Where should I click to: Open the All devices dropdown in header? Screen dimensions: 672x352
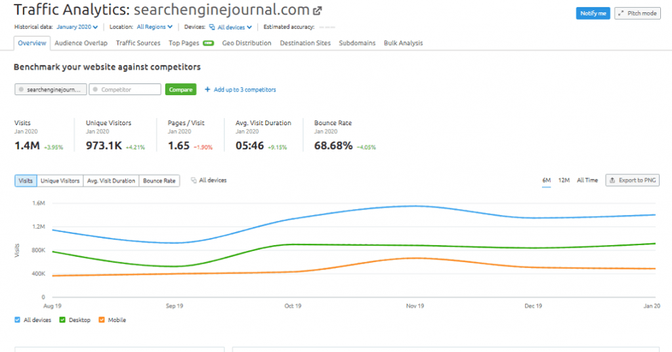click(234, 27)
